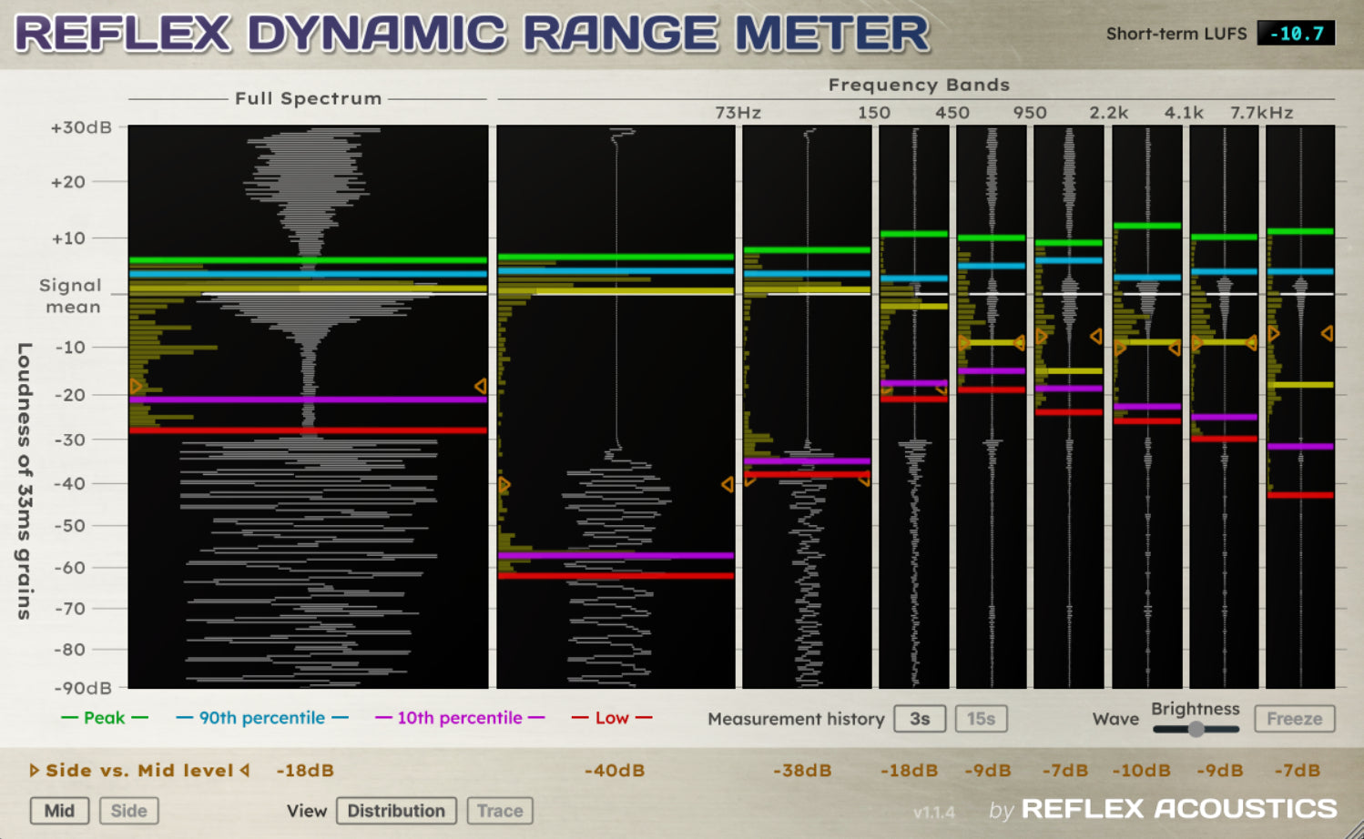Switch to the Trace view
1364x839 pixels.
[499, 810]
